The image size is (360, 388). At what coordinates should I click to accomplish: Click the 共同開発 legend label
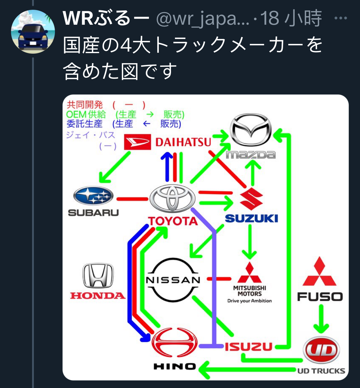pyautogui.click(x=85, y=105)
